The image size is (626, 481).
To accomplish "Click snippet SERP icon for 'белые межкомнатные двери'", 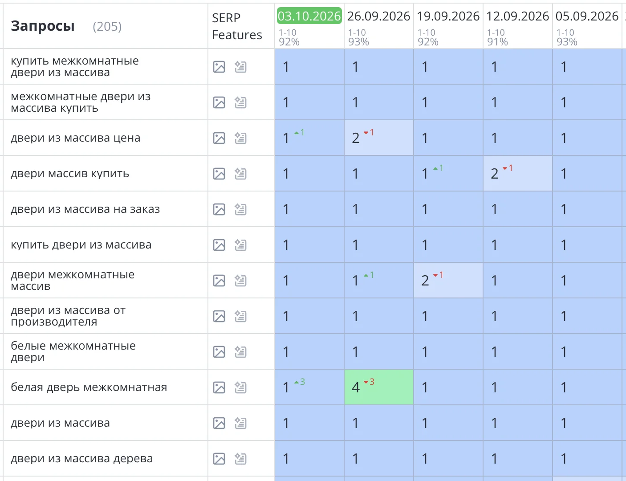I will pyautogui.click(x=240, y=352).
